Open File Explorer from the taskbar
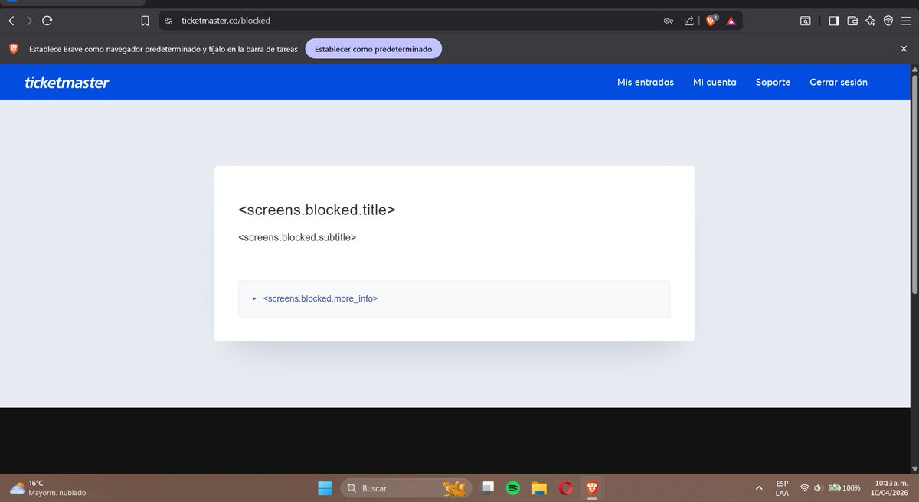This screenshot has height=502, width=919. point(539,487)
